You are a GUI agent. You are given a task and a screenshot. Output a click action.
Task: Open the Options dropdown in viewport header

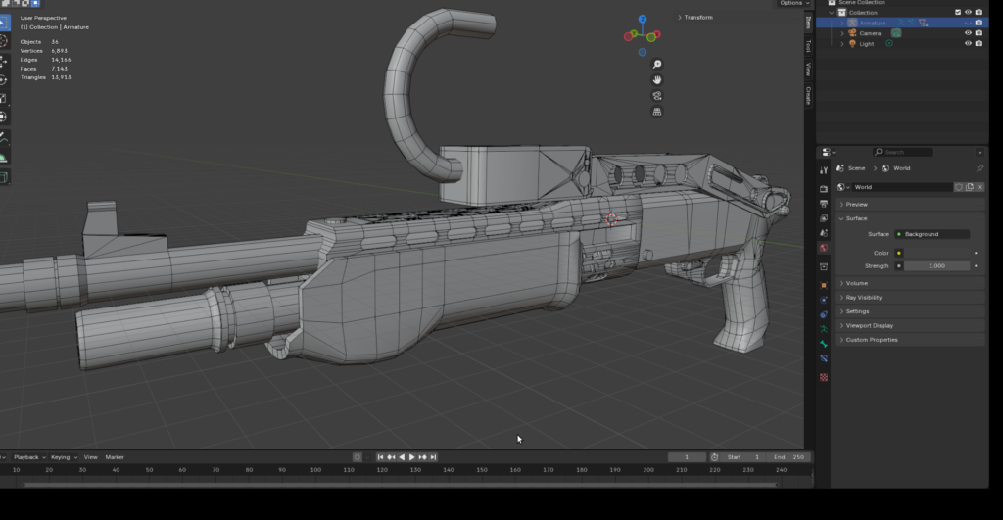pos(793,3)
